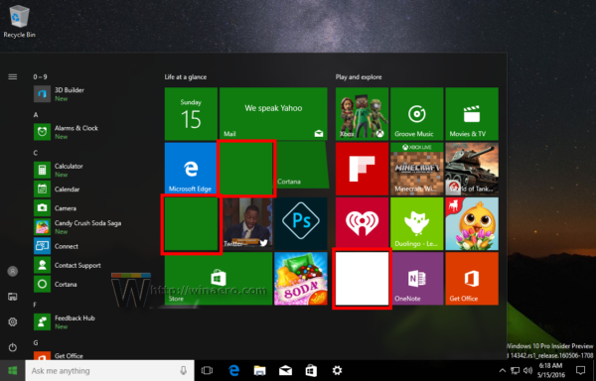596x381 pixels.
Task: Expand the hamburger menu in Start
Action: [x=13, y=77]
